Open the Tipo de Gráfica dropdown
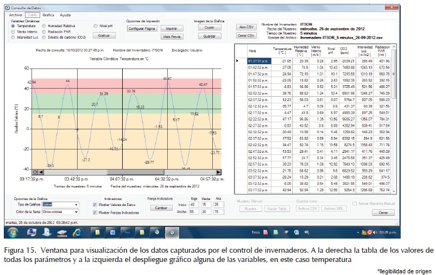The width and height of the screenshot is (436, 275). point(75,204)
